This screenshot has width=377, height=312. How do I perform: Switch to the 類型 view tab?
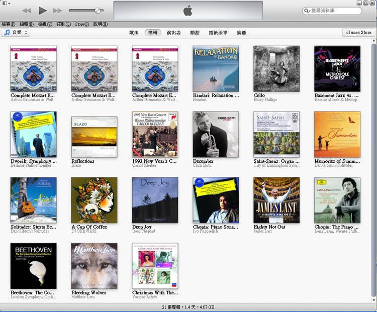[x=195, y=33]
